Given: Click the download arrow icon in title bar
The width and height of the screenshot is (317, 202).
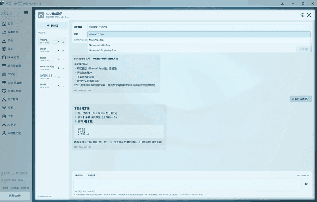Looking at the screenshot, I should click(282, 4).
